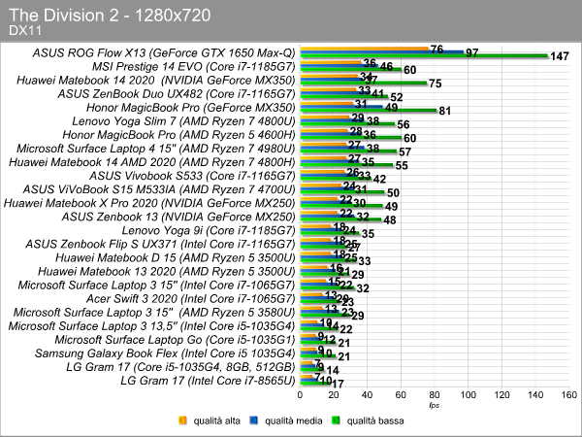Click the 'DX11' subtitle text
The image size is (582, 437).
point(25,30)
